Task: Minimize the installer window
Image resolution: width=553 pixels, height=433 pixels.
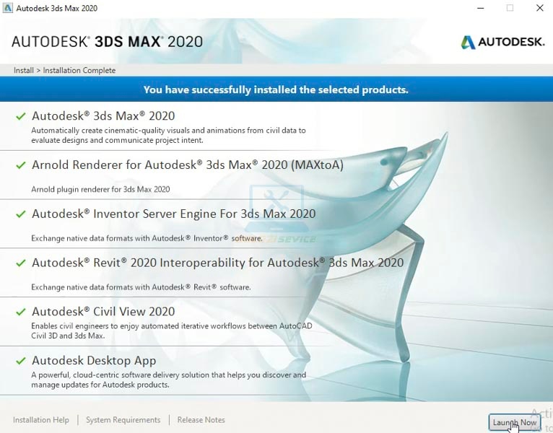Action: (x=480, y=8)
